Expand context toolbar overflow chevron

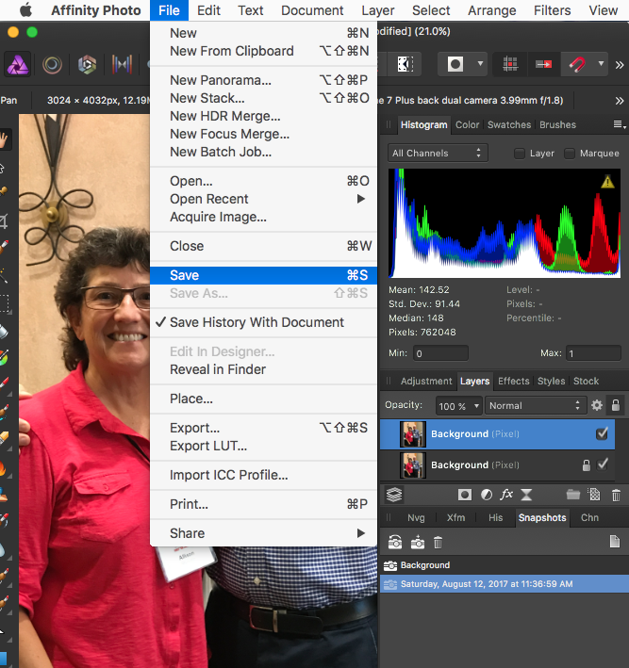coord(620,101)
